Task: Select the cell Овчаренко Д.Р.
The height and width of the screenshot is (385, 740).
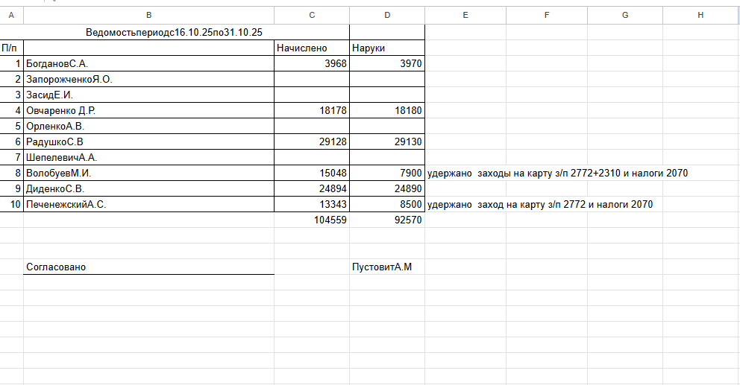Action: point(148,110)
